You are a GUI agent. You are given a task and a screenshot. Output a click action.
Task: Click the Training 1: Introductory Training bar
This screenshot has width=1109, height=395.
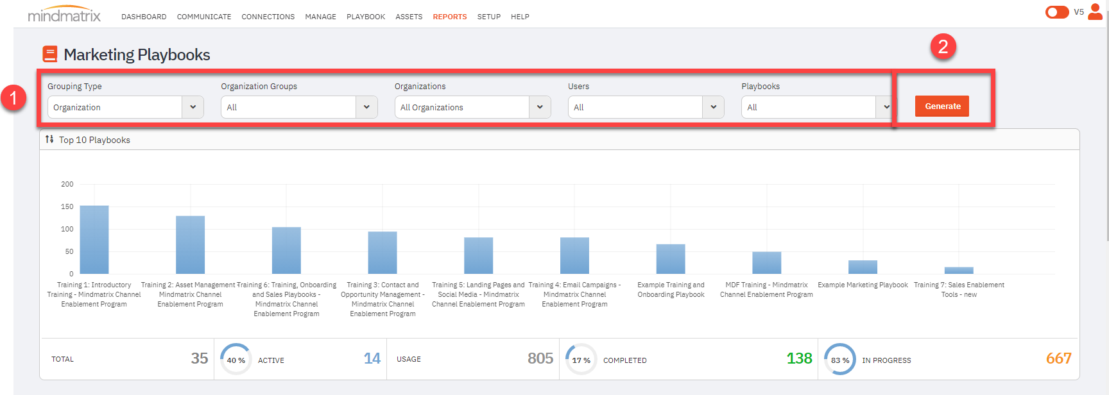[94, 240]
